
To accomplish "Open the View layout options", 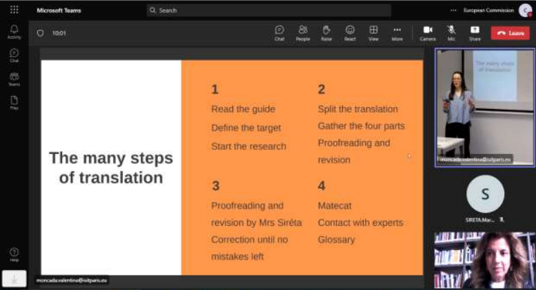I will (373, 32).
